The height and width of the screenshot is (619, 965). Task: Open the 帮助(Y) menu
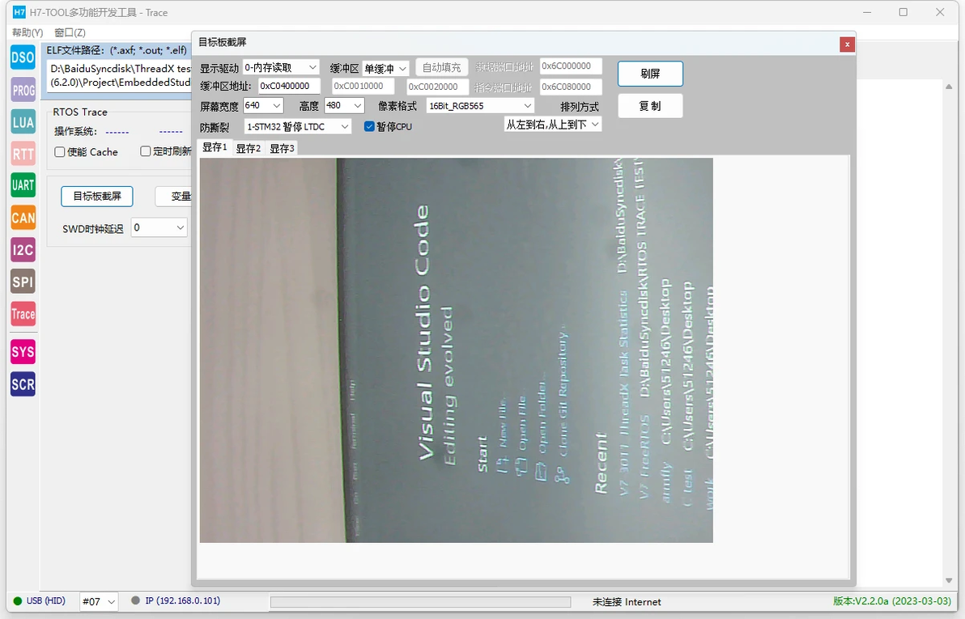tap(28, 32)
